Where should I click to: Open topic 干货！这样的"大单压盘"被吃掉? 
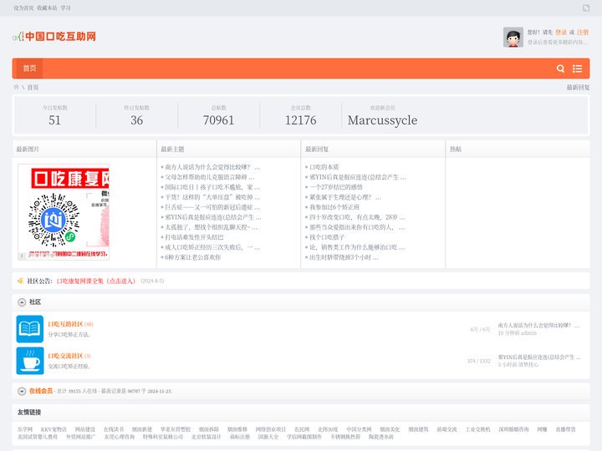212,197
